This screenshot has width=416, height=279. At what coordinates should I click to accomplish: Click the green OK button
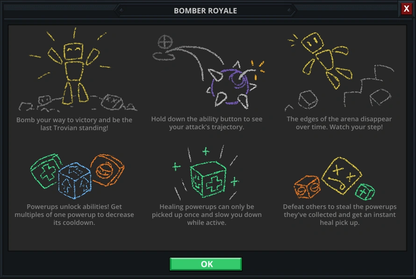206,264
